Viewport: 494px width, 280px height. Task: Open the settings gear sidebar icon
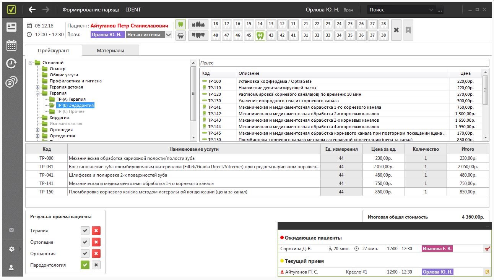pos(11,249)
